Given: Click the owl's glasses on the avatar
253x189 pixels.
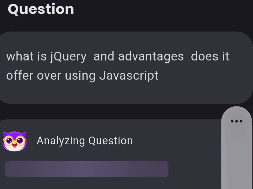Looking at the screenshot, I should tap(15, 140).
